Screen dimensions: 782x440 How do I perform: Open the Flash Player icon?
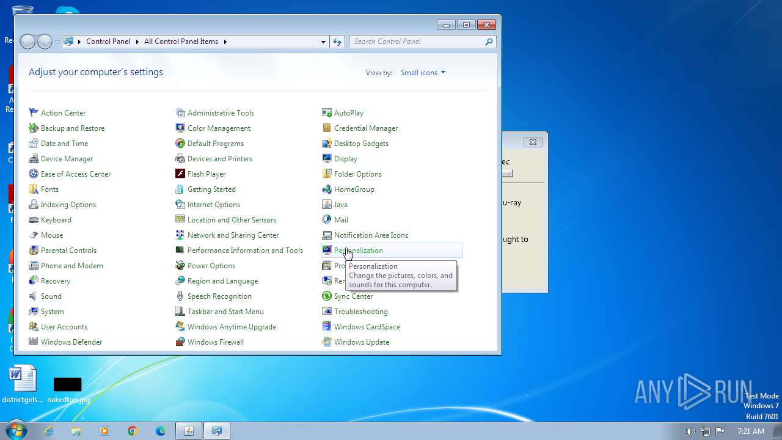[x=180, y=174]
